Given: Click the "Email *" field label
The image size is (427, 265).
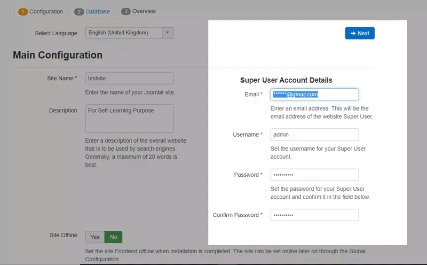Looking at the screenshot, I should pos(253,95).
